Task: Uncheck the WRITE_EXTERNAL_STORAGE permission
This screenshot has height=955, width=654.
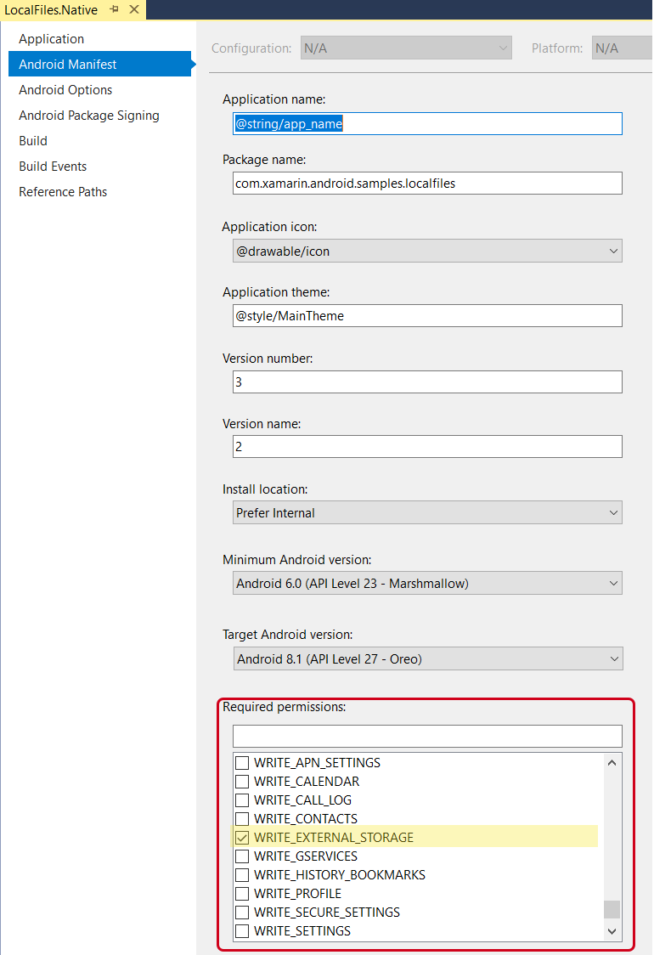Action: [x=243, y=837]
